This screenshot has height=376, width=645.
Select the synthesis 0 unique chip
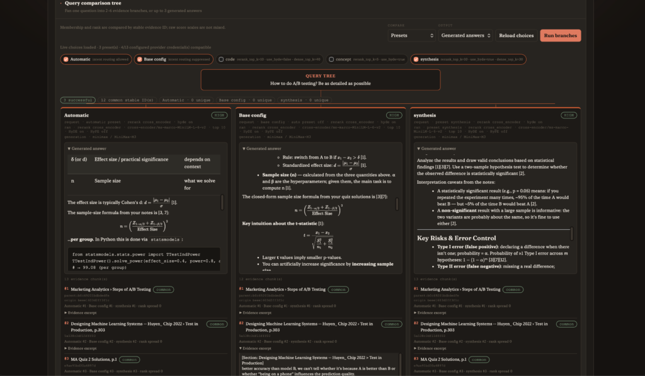pos(304,100)
